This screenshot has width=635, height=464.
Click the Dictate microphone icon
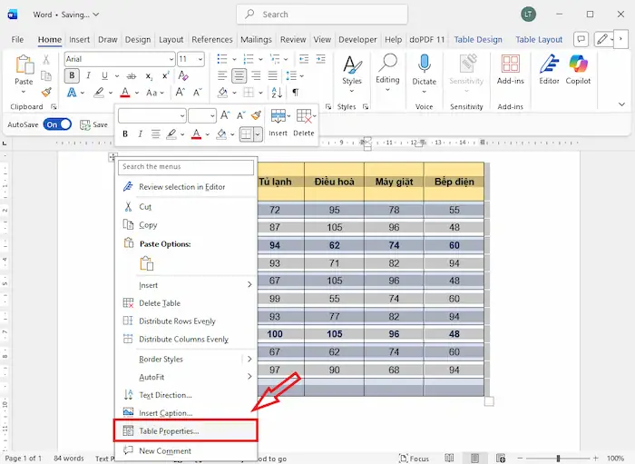[424, 64]
